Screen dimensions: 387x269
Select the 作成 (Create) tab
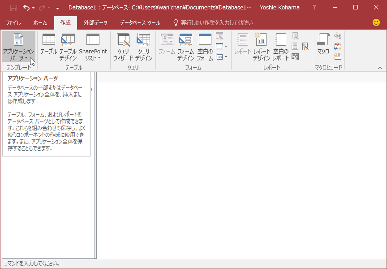(65, 23)
